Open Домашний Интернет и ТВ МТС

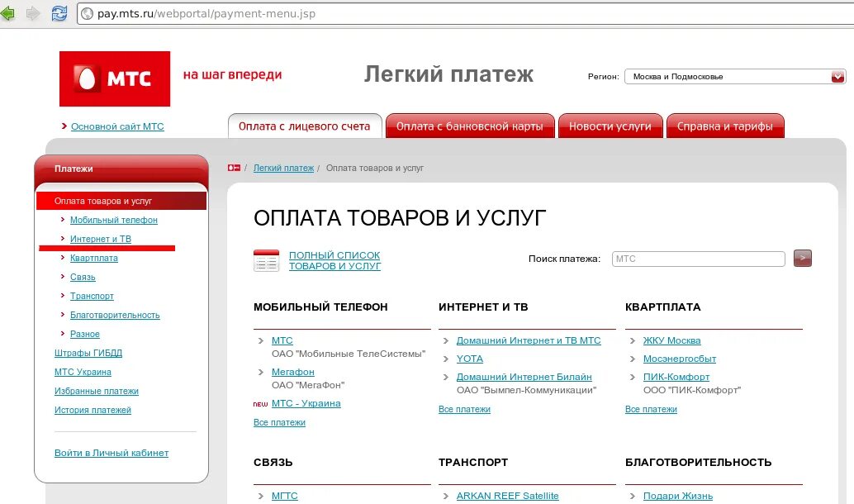529,340
